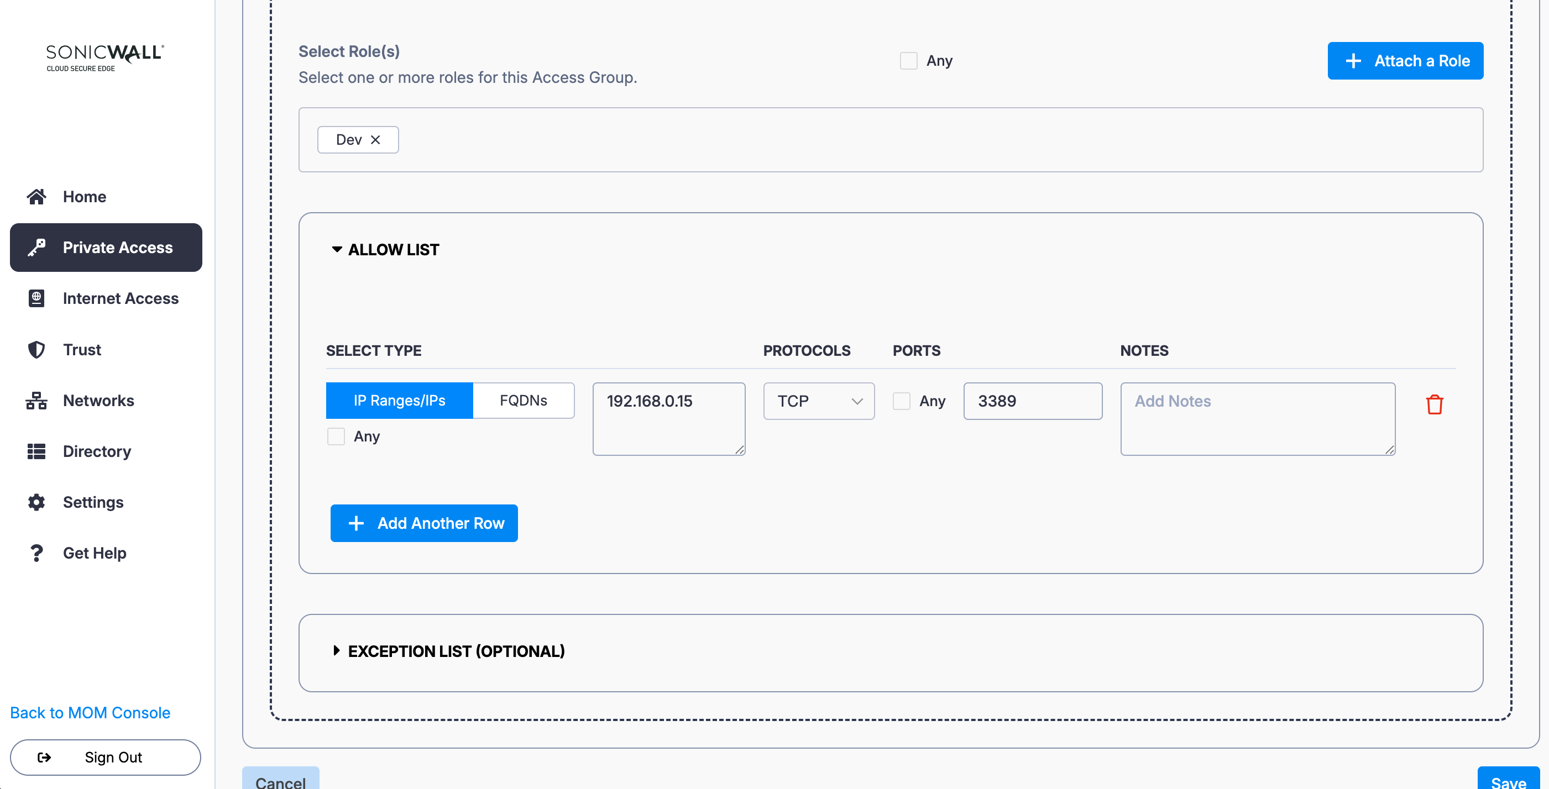Click the Trust shield icon

pyautogui.click(x=36, y=349)
